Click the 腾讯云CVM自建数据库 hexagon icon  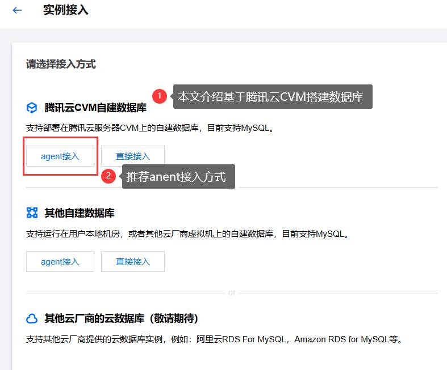[x=32, y=108]
